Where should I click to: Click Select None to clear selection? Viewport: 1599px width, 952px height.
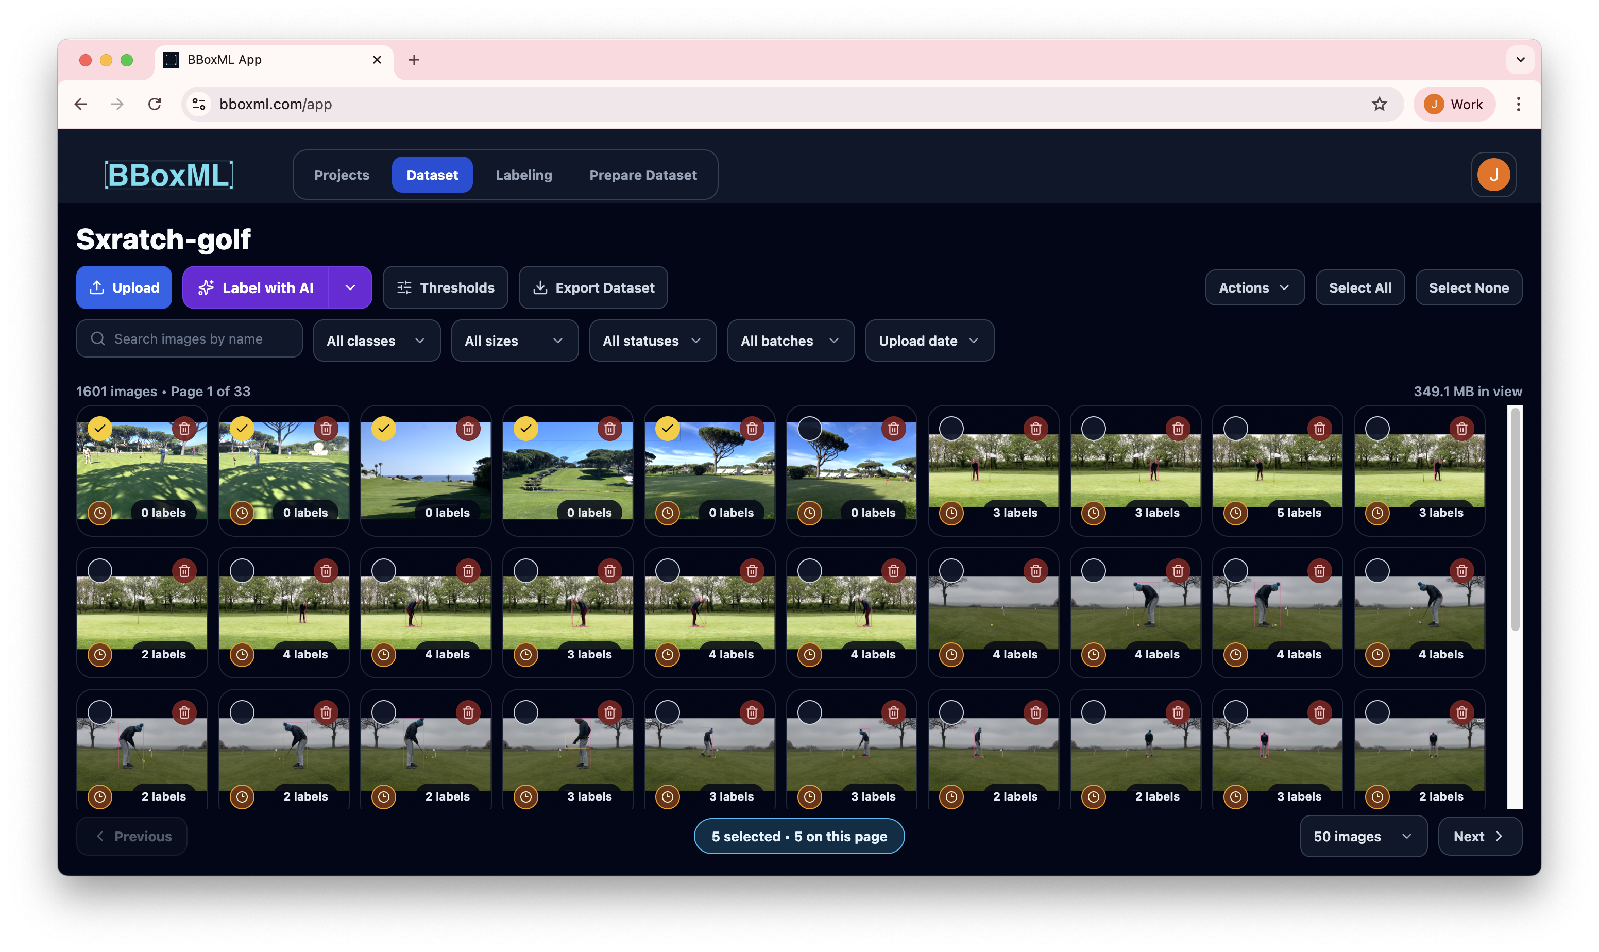tap(1468, 287)
